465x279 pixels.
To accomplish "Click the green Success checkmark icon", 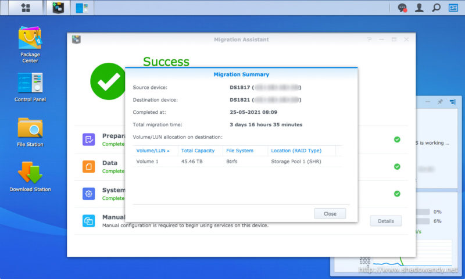I will [108, 81].
